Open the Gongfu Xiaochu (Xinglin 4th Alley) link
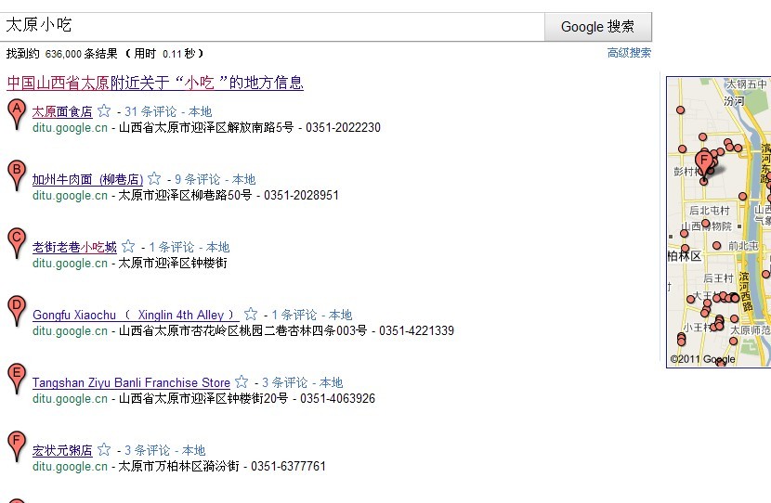 click(136, 315)
